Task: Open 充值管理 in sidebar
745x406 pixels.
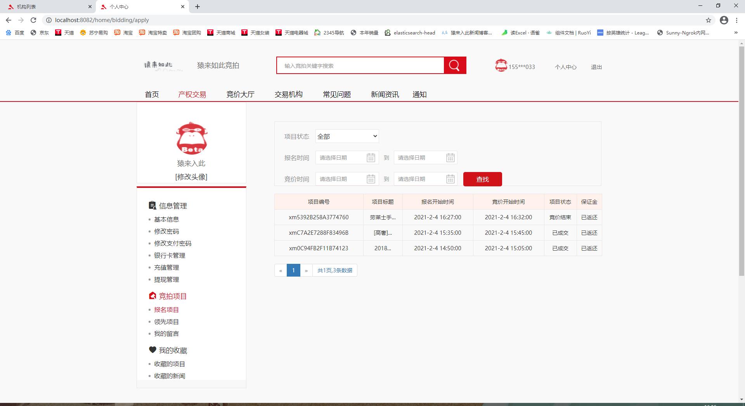Action: click(x=166, y=267)
